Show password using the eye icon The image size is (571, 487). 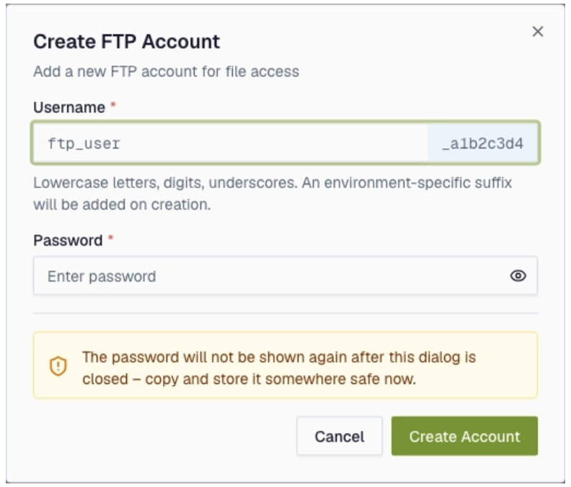(x=518, y=276)
